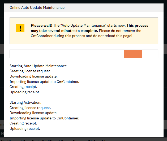Image resolution: width=167 pixels, height=141 pixels.
Task: Select the 'Starting Activation.' log line
Action: (x=25, y=103)
